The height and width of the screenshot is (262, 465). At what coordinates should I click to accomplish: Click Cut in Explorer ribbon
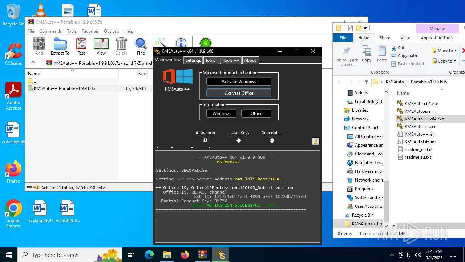coord(398,48)
